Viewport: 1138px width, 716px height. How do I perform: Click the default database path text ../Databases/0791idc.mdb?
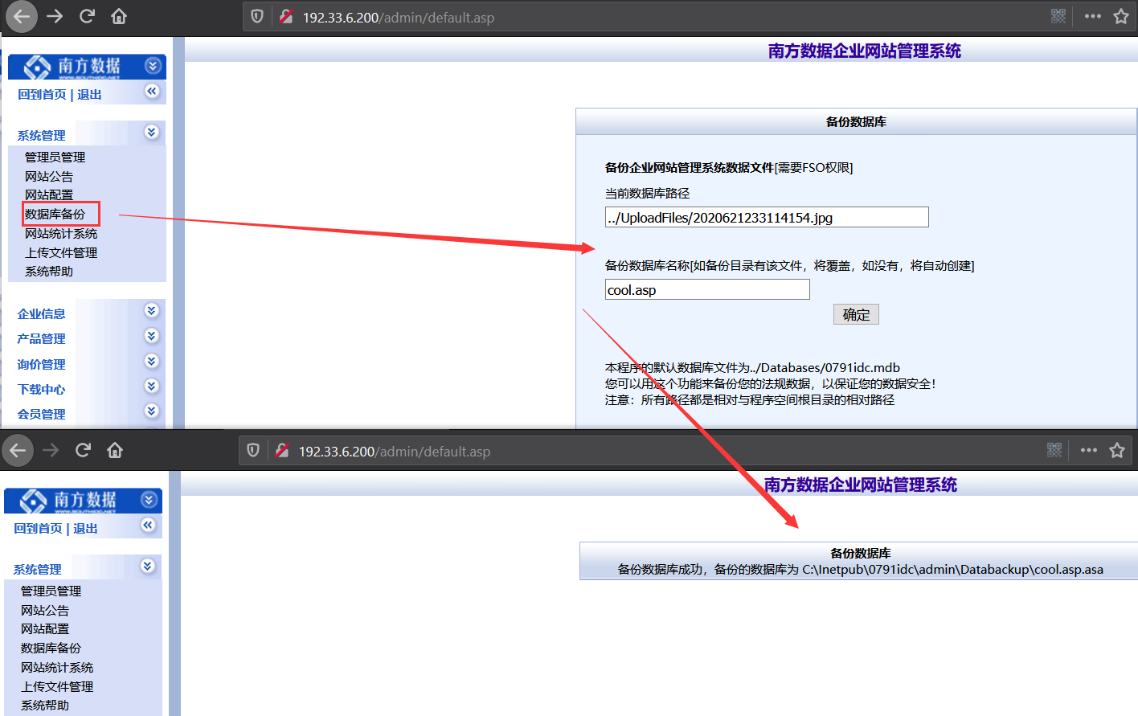tap(825, 368)
